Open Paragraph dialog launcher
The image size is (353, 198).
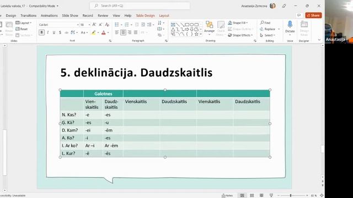166,41
